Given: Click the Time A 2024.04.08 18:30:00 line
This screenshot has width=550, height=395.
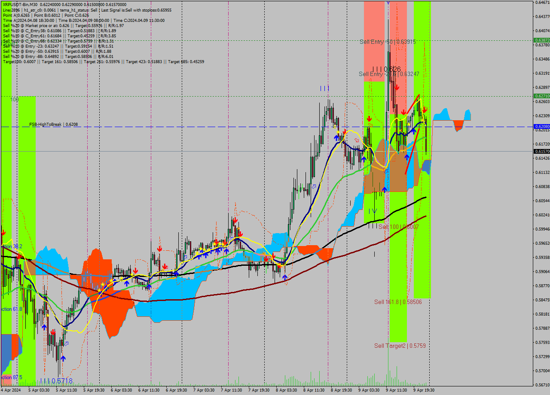Looking at the screenshot, I should click(83, 20).
